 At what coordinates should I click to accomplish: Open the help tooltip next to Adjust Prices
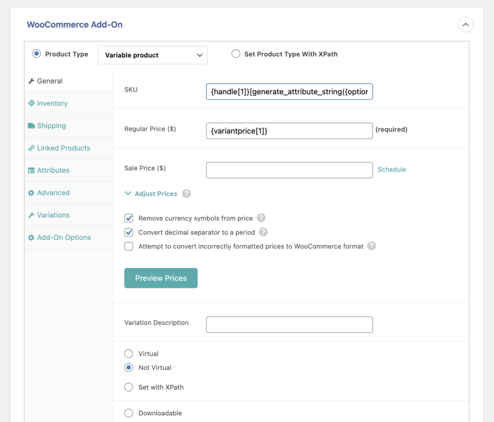tap(186, 194)
